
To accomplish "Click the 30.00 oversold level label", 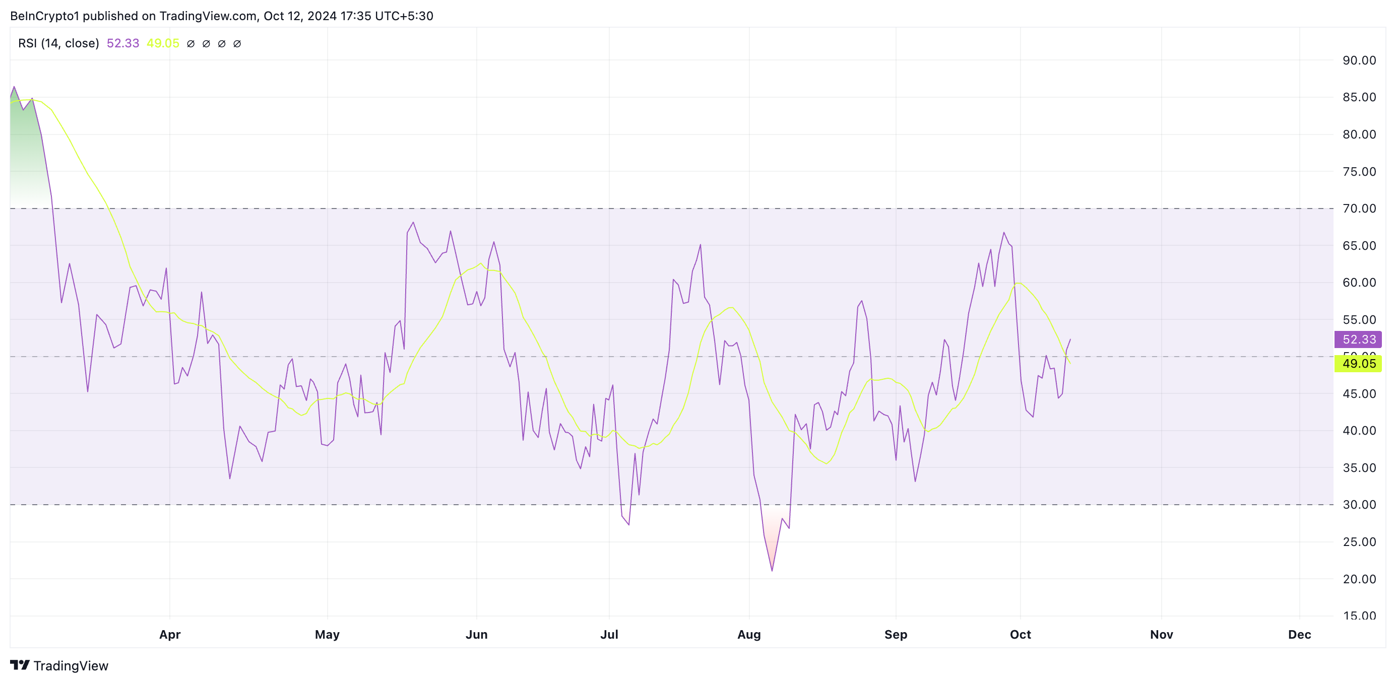I will 1359,505.
